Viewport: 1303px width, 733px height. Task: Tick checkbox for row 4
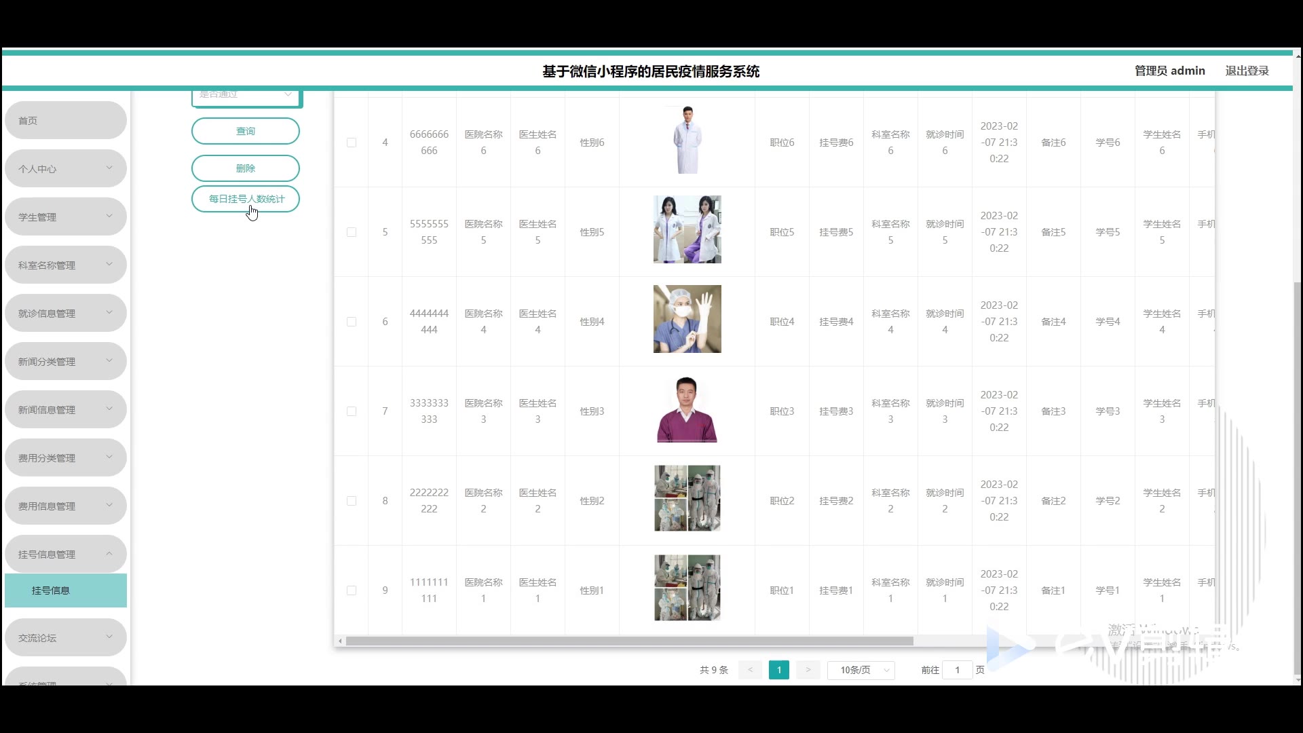[x=352, y=143]
